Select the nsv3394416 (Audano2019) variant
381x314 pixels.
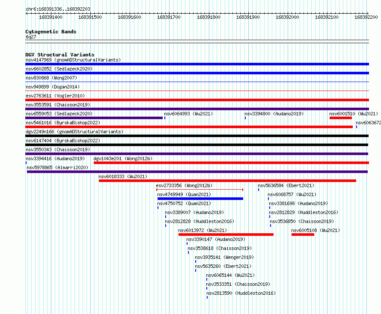click(x=55, y=158)
